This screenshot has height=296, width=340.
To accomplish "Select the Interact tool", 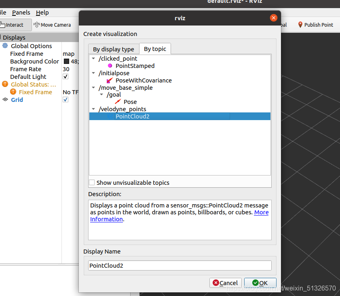I will [14, 25].
